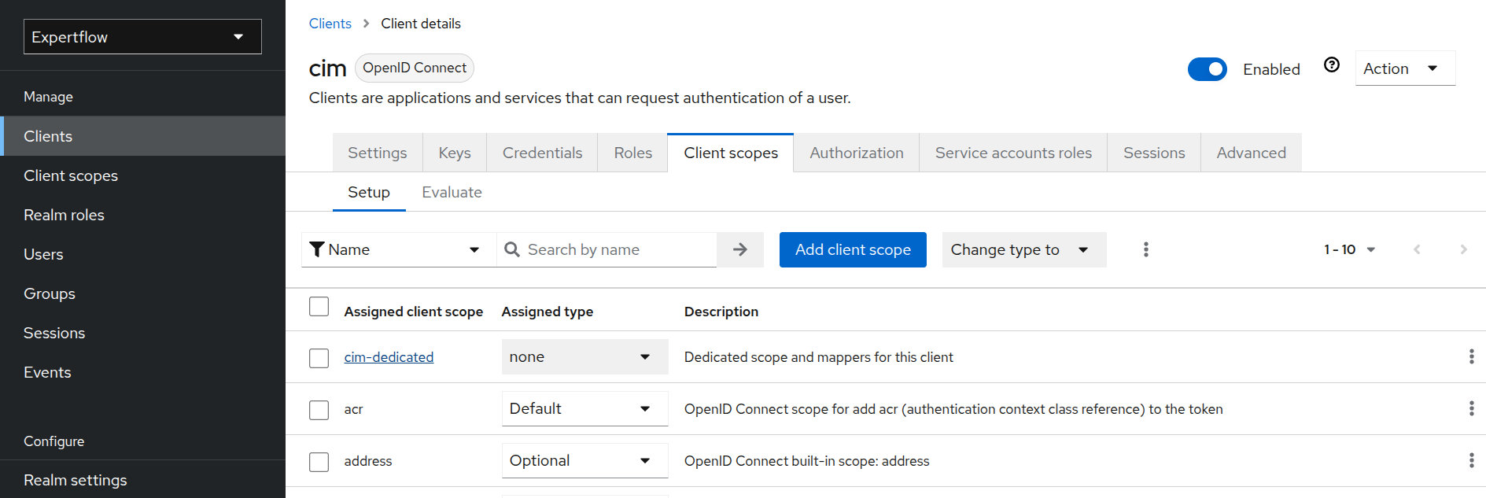Go to next page of results
Image resolution: width=1486 pixels, height=498 pixels.
pyautogui.click(x=1463, y=249)
